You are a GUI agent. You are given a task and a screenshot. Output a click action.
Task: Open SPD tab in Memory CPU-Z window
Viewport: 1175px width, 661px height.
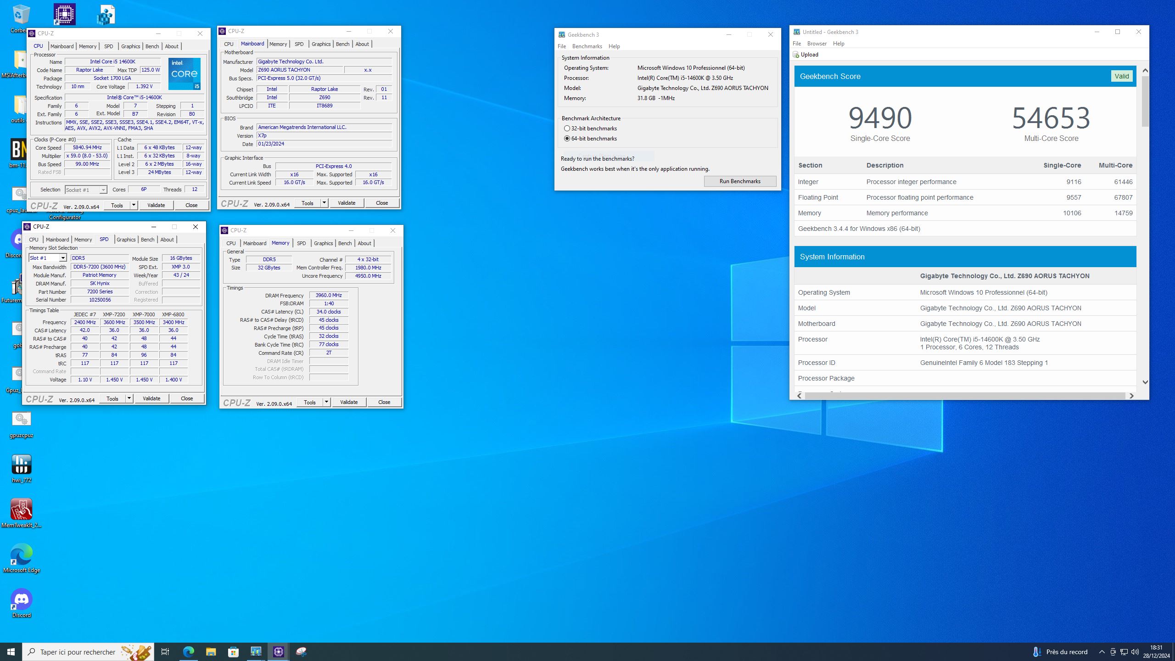tap(301, 243)
